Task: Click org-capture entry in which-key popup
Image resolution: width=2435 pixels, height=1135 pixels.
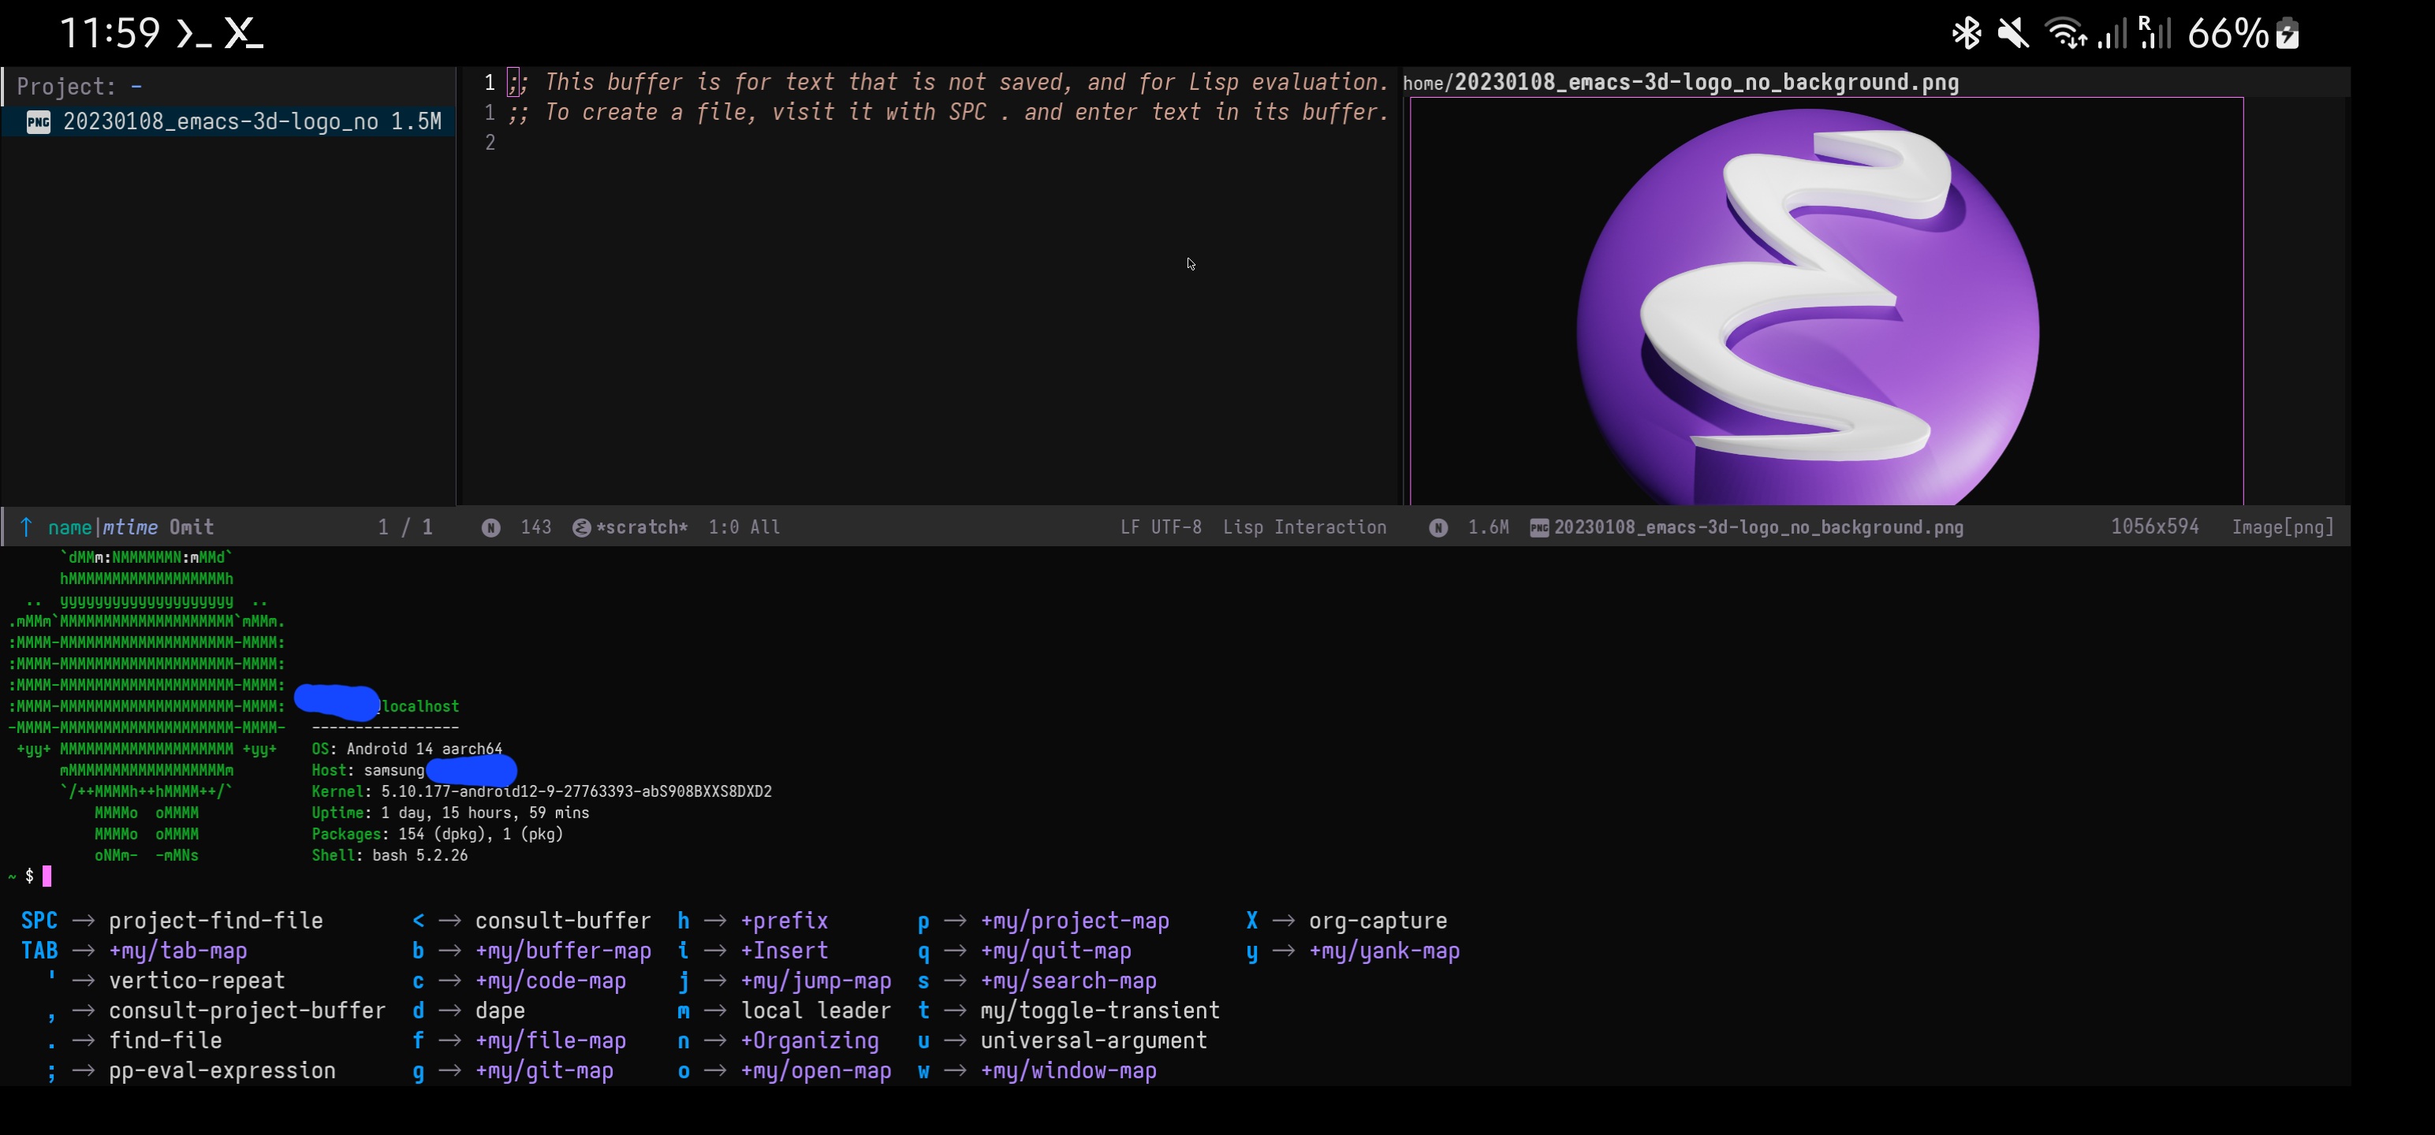Action: click(1378, 921)
